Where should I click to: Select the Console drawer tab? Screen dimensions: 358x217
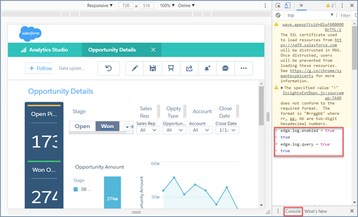293,211
